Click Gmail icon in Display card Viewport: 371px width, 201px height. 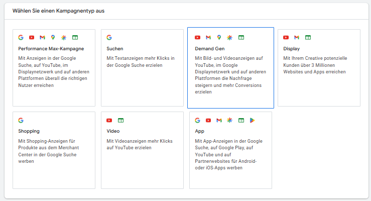[x=297, y=37]
